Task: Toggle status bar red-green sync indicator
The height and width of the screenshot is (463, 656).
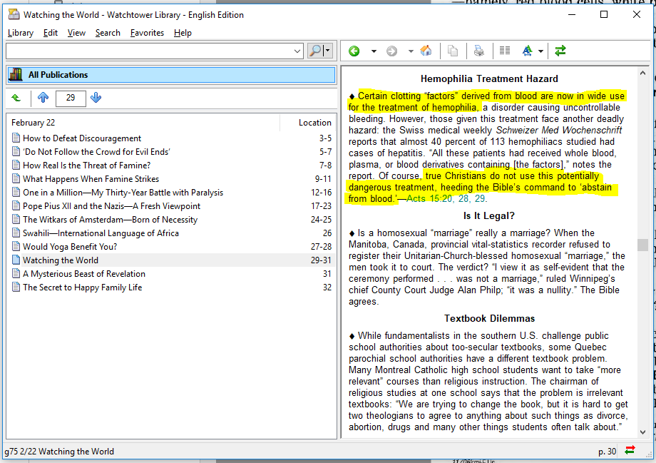Action: 630,450
